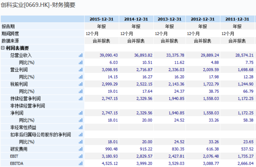
Task: Click the 持续经营净利润 row label
Action: [25, 99]
